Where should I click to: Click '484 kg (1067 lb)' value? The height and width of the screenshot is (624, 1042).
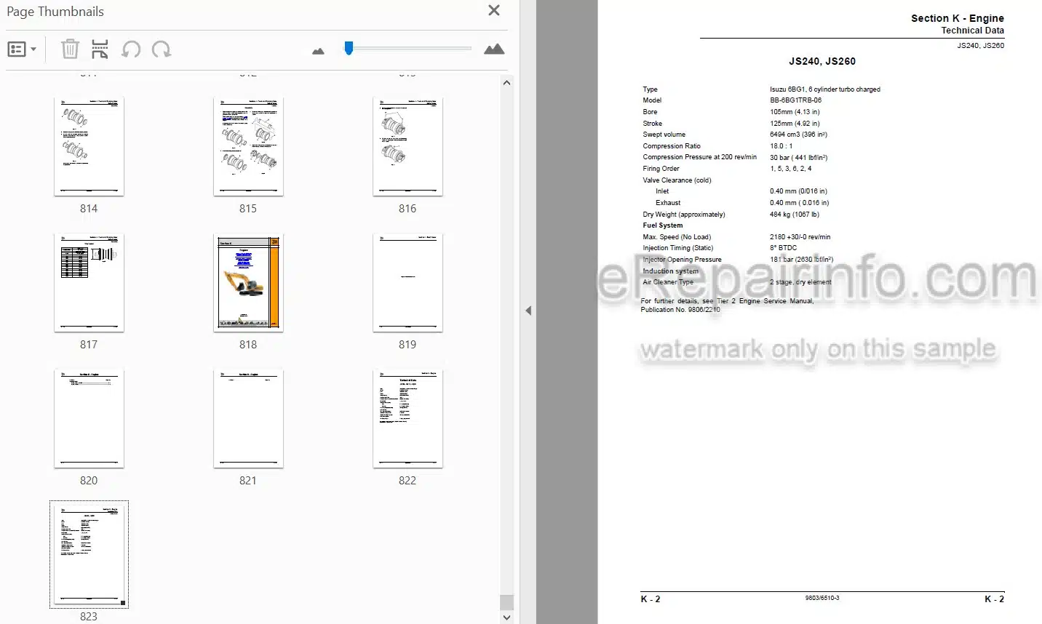[794, 215]
